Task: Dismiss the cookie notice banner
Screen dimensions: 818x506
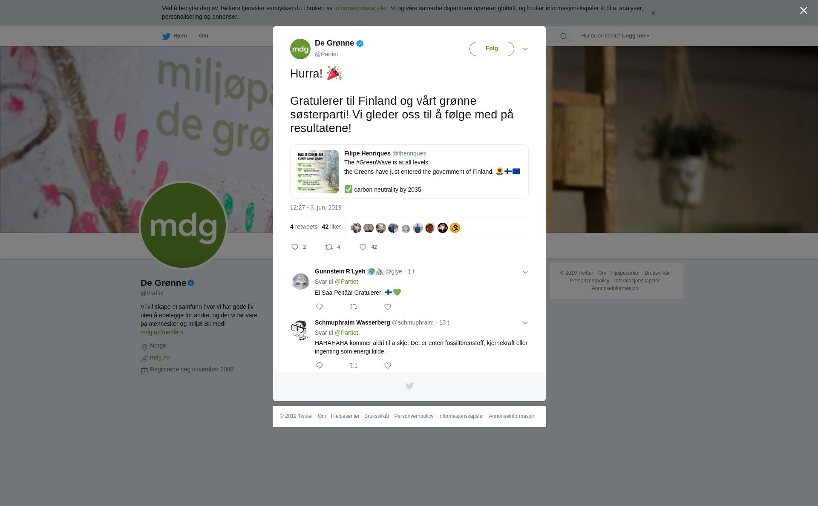Action: coord(653,13)
